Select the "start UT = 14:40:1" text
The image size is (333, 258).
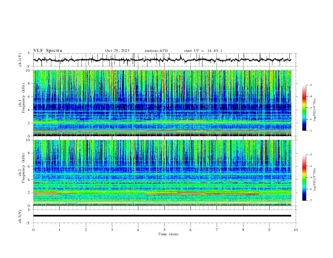tap(203, 51)
